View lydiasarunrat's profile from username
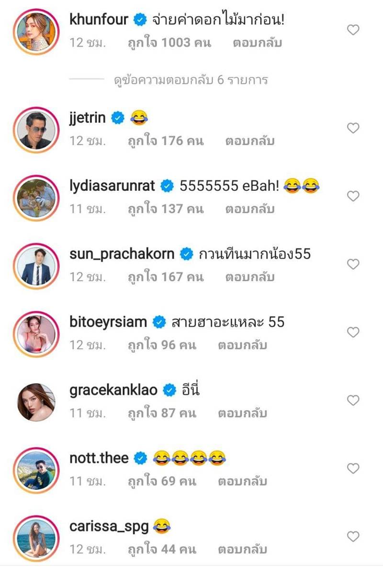Screen dimensions: 383x573 pos(112,186)
